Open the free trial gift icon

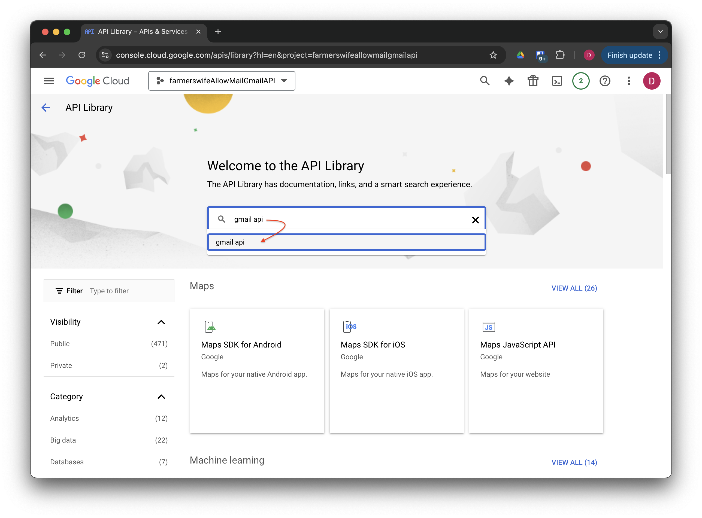click(x=532, y=81)
